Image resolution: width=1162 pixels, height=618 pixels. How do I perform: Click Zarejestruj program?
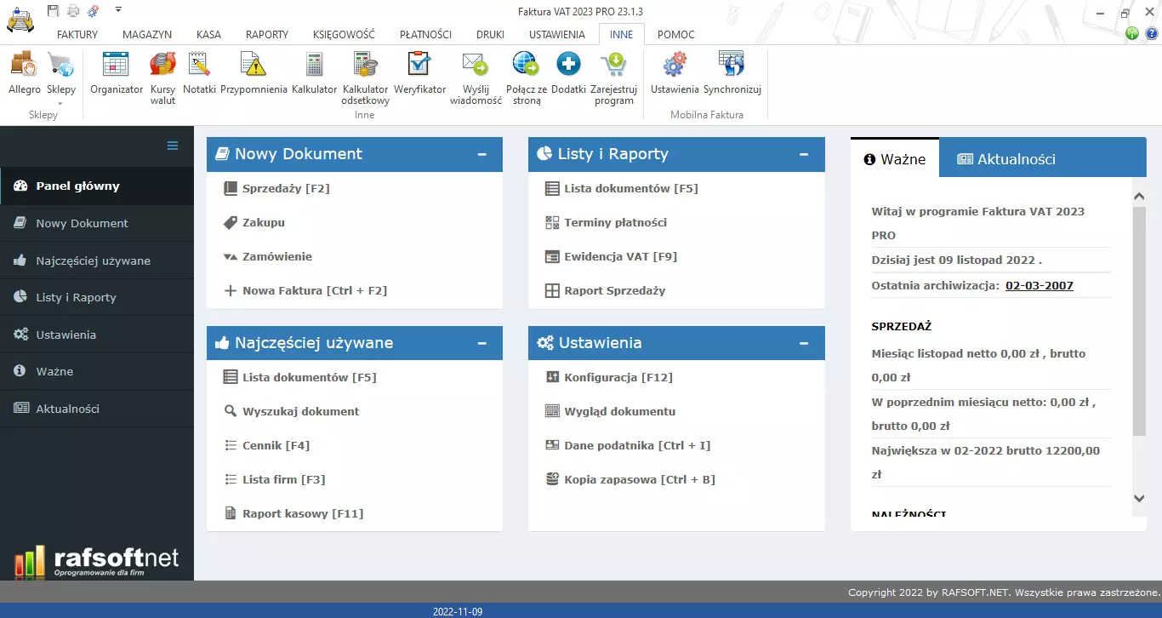[614, 77]
